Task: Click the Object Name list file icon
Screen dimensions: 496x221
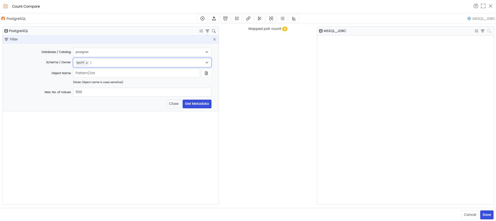Action: pyautogui.click(x=206, y=73)
